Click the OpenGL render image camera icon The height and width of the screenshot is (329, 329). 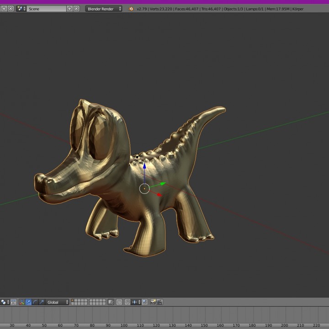tap(153, 302)
